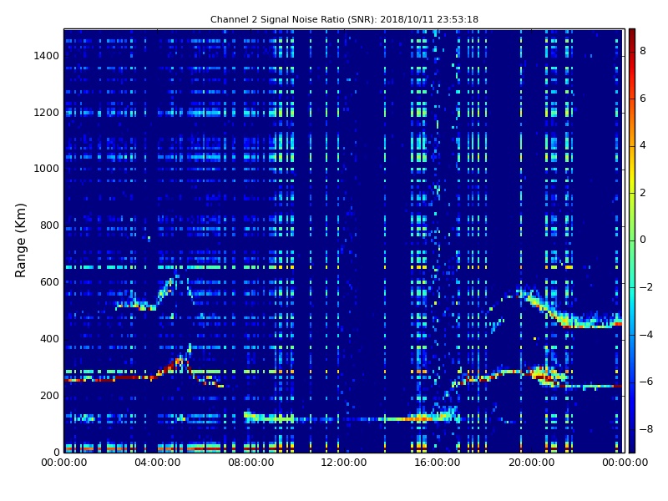This screenshot has height=501, width=668.
Task: Select the 800 range axis tick label
Action: coord(49,225)
